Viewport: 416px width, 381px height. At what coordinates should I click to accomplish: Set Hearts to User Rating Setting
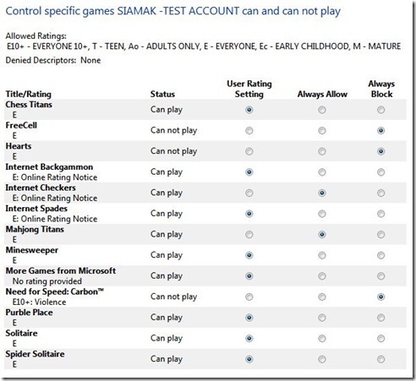[x=249, y=151]
